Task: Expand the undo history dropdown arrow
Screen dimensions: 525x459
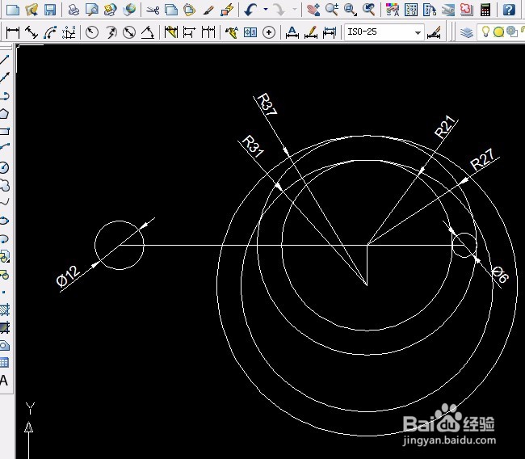Action: (x=266, y=10)
